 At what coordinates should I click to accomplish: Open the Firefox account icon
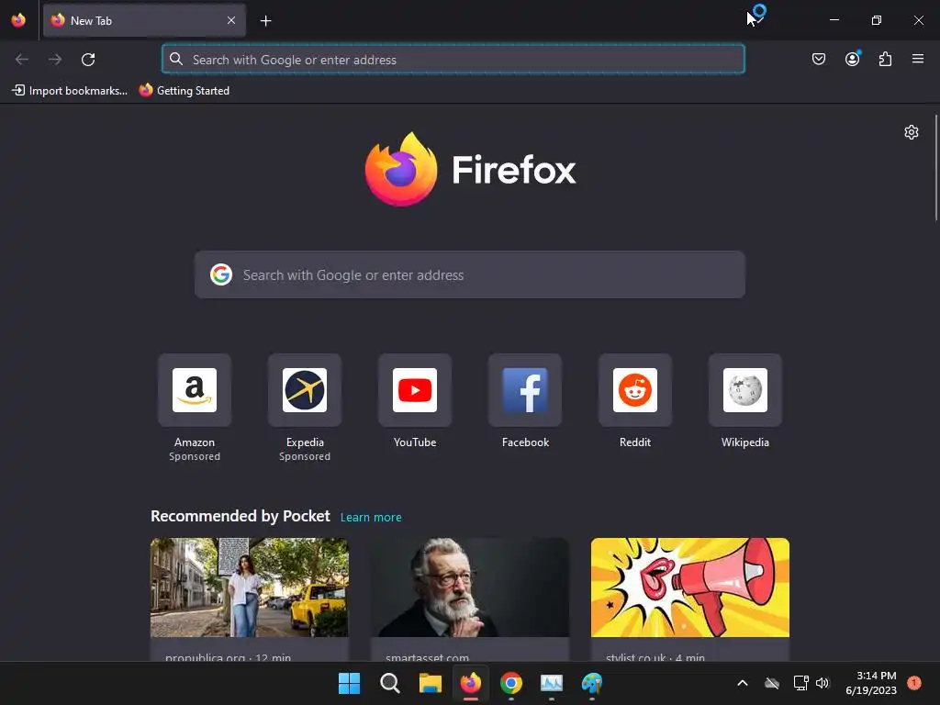852,59
